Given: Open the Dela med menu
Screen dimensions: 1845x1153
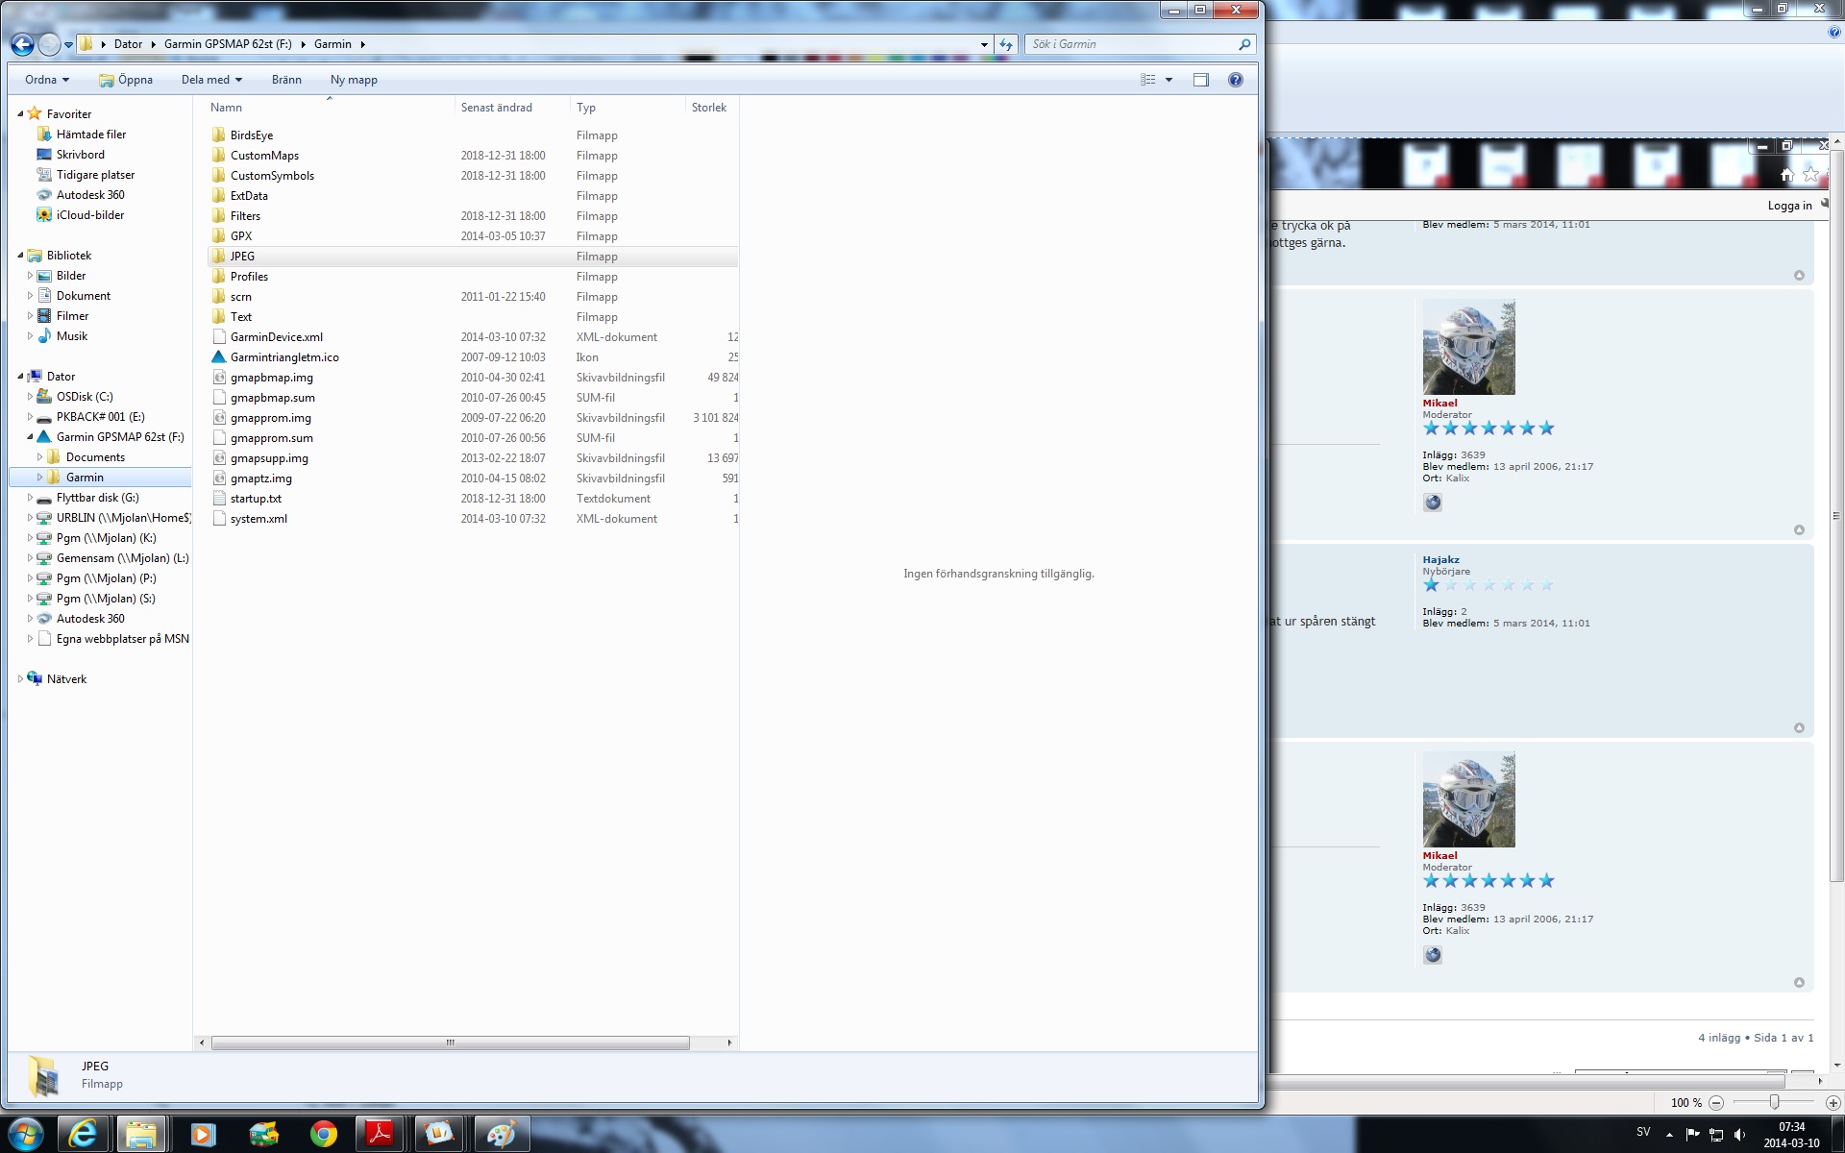Looking at the screenshot, I should 211,80.
